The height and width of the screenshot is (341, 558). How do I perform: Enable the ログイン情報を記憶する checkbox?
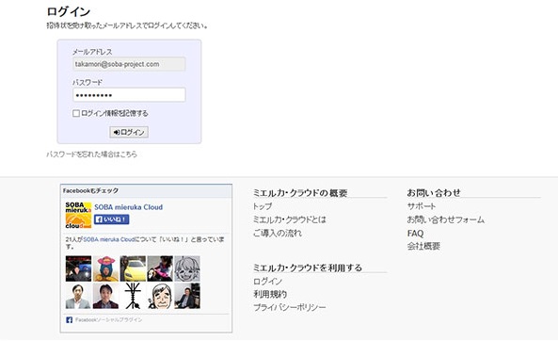click(76, 113)
